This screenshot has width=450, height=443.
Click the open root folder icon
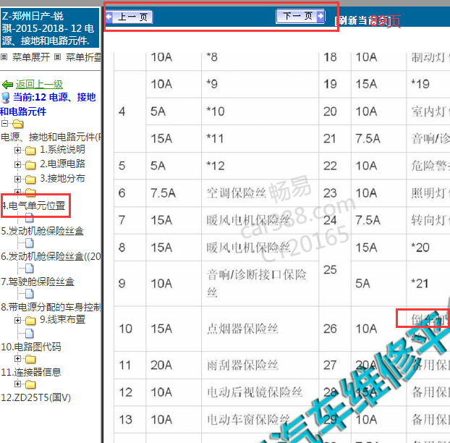click(x=18, y=124)
